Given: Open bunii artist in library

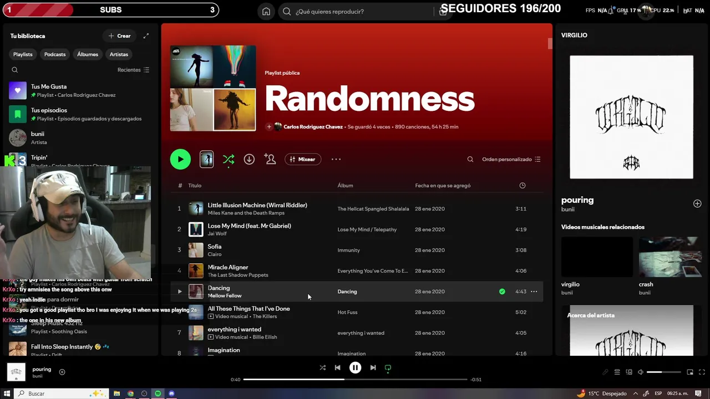Looking at the screenshot, I should tap(80, 137).
